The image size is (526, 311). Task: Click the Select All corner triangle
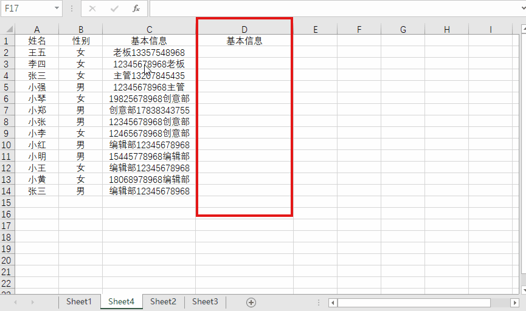(9, 29)
